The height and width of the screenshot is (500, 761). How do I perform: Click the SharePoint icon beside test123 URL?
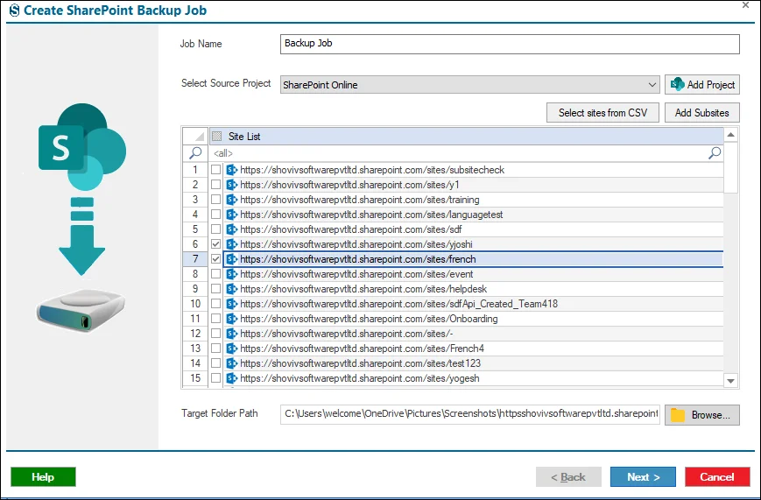coord(232,363)
